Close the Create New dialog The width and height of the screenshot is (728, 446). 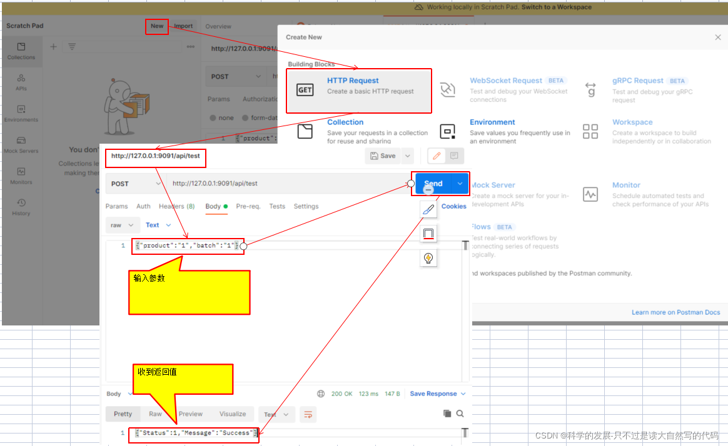pos(718,37)
